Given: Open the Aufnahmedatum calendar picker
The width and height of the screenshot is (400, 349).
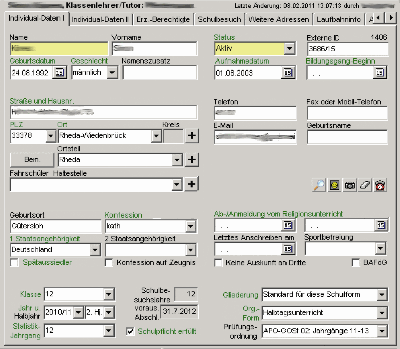Looking at the screenshot, I should 288,73.
